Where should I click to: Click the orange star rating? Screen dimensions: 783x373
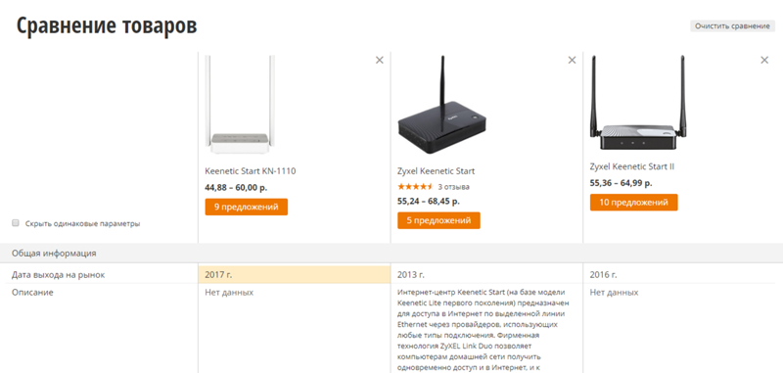[x=415, y=187]
